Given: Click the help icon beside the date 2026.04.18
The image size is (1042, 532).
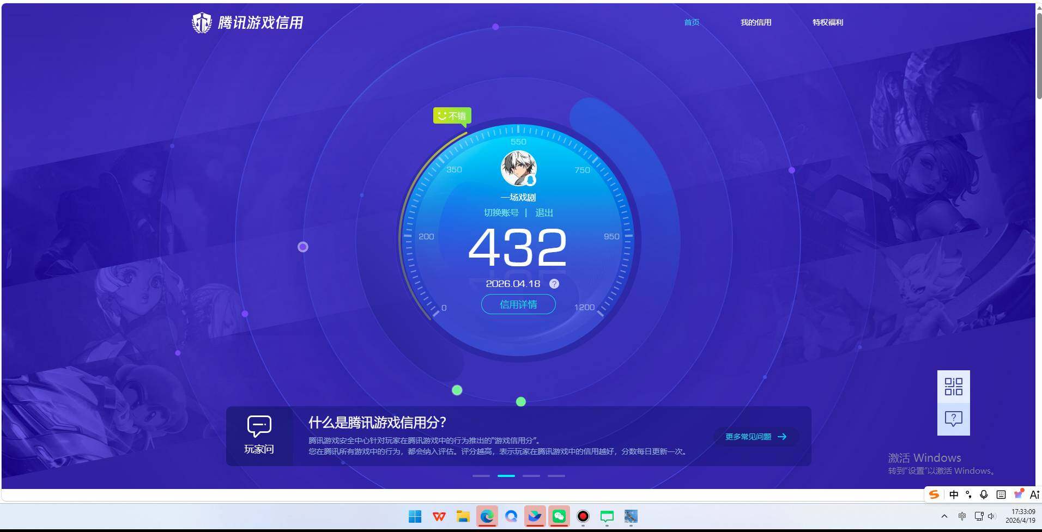Looking at the screenshot, I should tap(554, 283).
